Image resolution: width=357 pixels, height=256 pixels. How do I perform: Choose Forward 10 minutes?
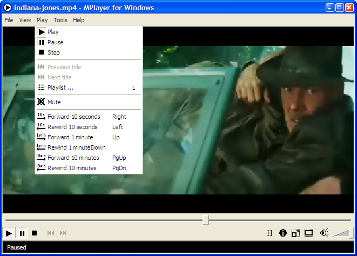[x=89, y=158]
